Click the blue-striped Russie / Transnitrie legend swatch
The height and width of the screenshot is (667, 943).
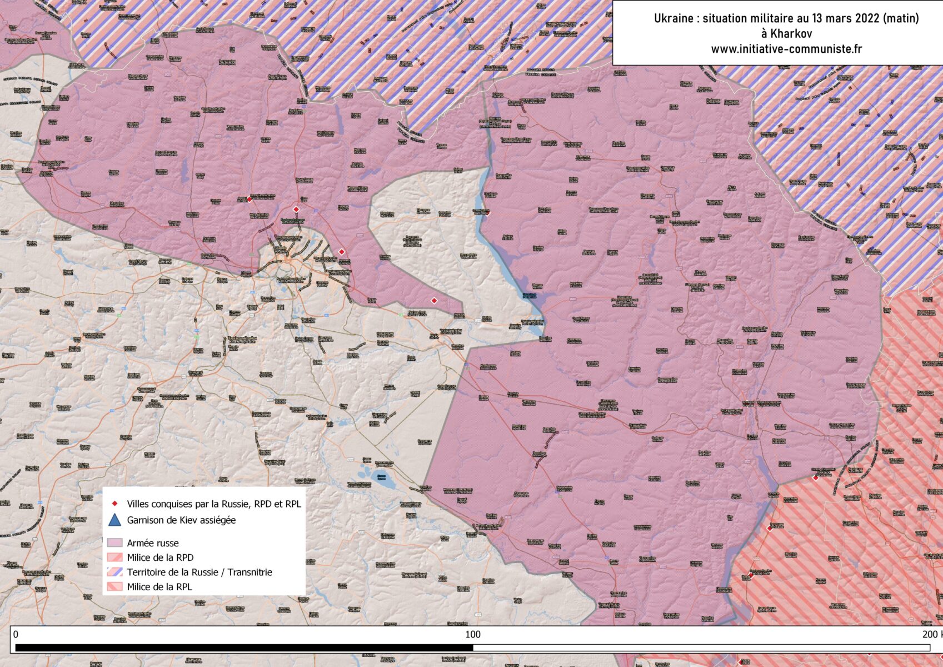click(x=114, y=572)
